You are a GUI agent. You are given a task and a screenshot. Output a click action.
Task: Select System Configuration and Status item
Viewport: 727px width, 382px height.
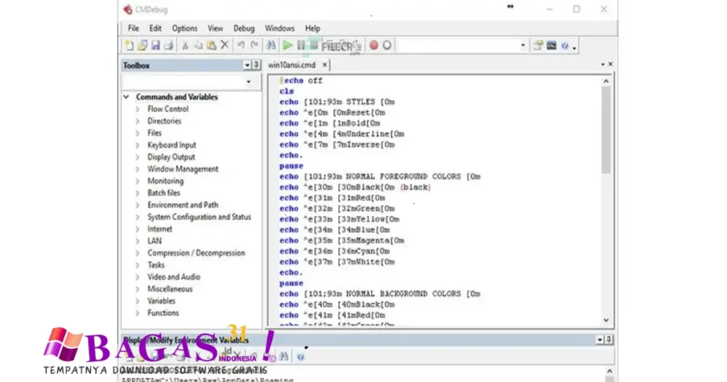pyautogui.click(x=199, y=217)
